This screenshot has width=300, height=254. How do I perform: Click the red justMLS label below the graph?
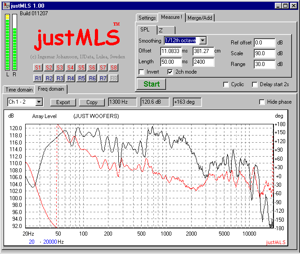click(x=276, y=242)
